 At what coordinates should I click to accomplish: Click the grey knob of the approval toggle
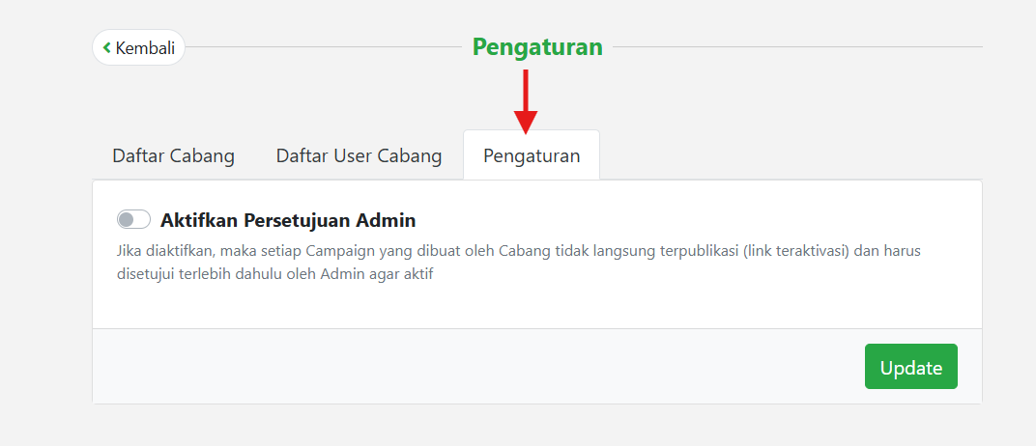126,220
